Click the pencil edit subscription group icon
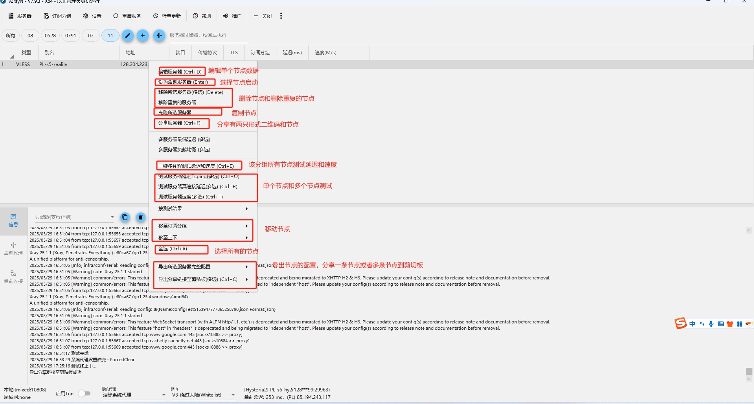The width and height of the screenshot is (754, 404). pos(127,36)
